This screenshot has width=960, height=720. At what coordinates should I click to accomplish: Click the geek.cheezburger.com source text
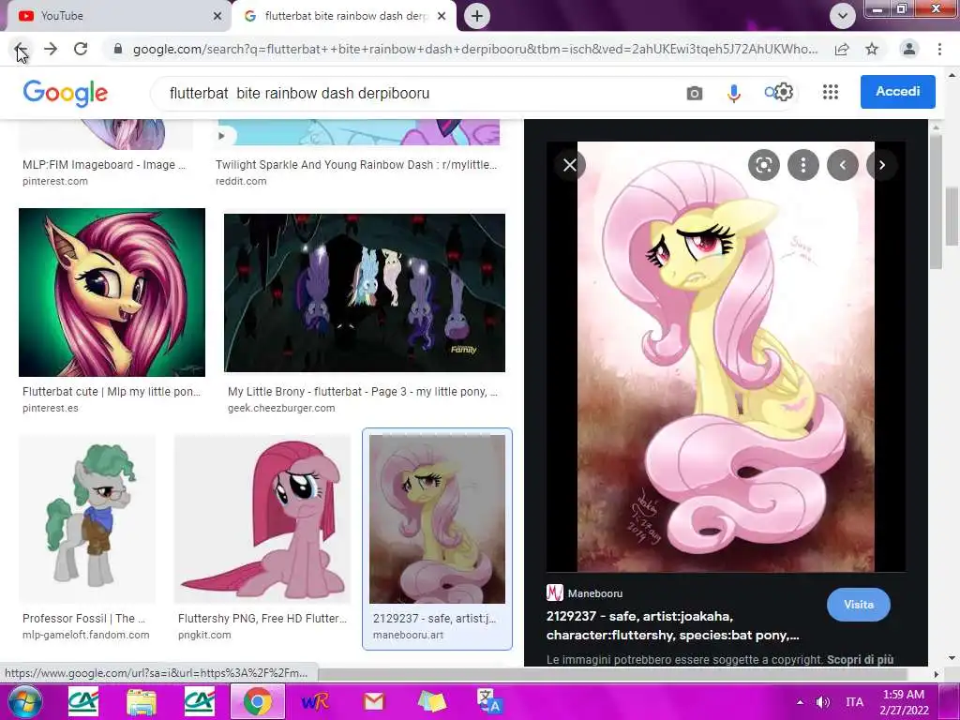coord(281,408)
